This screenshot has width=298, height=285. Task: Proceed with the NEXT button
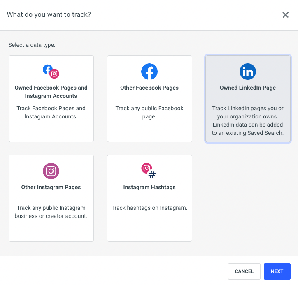tap(277, 271)
